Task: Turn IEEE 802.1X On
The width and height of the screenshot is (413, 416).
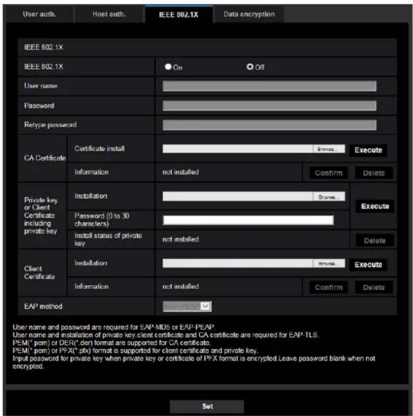Action: 168,67
